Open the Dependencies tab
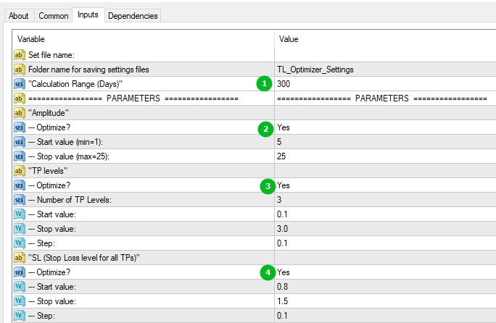Viewport: 496px width, 323px height. tap(133, 16)
